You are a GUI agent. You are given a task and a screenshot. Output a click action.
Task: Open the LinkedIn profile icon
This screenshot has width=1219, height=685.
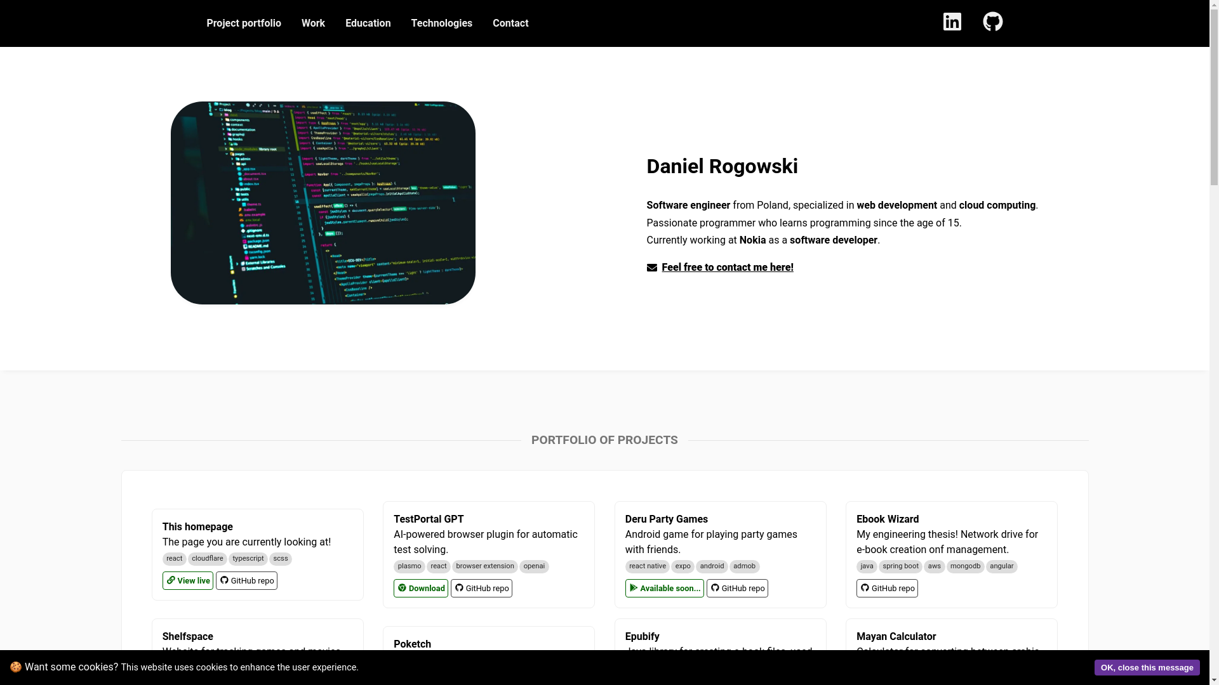[x=952, y=22]
